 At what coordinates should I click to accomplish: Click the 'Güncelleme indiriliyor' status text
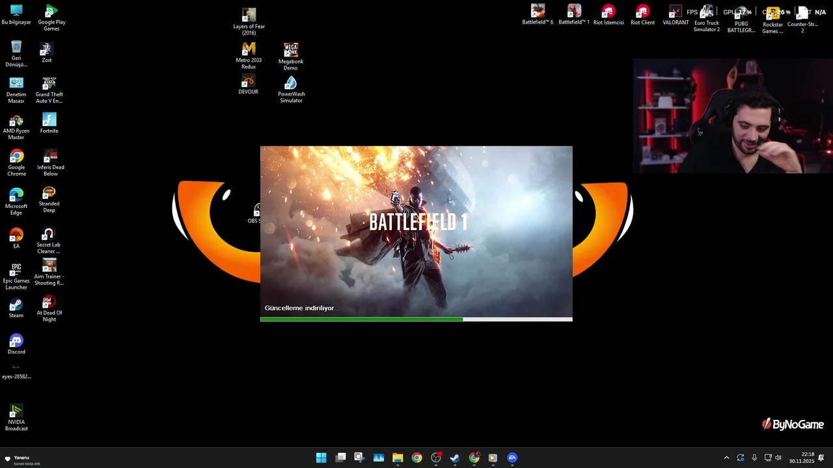click(302, 308)
